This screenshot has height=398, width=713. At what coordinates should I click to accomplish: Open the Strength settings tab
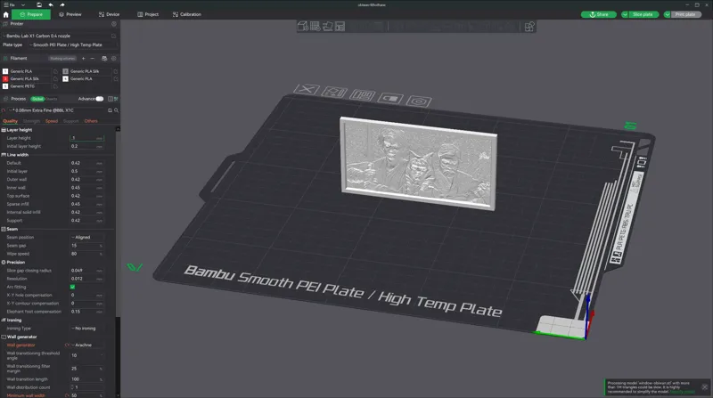tap(31, 121)
